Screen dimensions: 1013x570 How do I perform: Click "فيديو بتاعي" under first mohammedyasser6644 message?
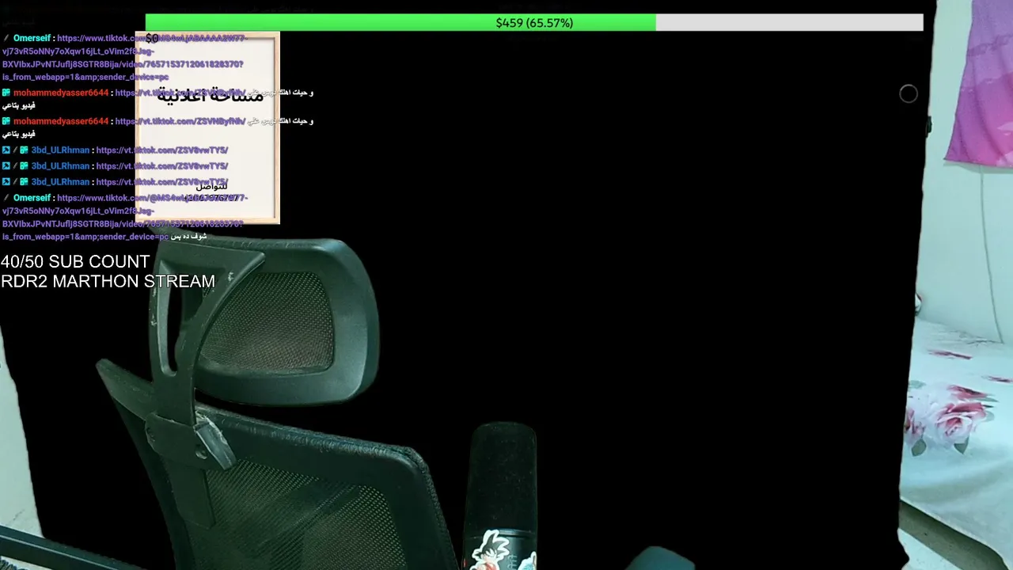18,105
